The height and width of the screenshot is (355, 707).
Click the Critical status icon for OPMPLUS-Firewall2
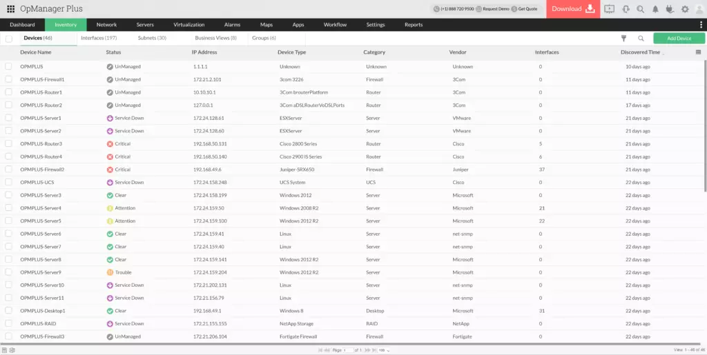pyautogui.click(x=110, y=170)
